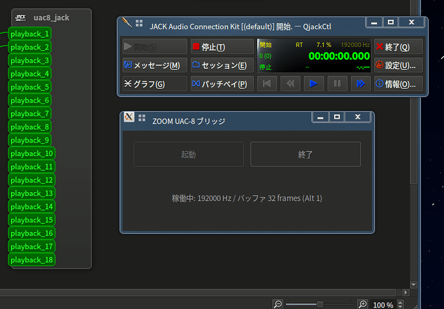Select the playback_18 port
444x309 pixels.
pyautogui.click(x=32, y=260)
